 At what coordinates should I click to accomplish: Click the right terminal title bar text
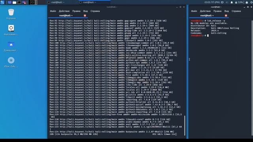coord(216,7)
